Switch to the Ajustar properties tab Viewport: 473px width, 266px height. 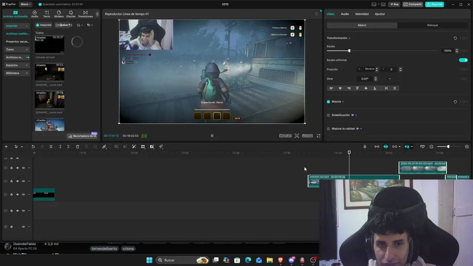[380, 14]
